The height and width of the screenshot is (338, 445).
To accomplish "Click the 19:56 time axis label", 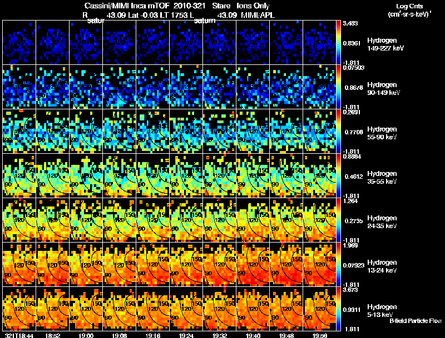I will click(319, 335).
